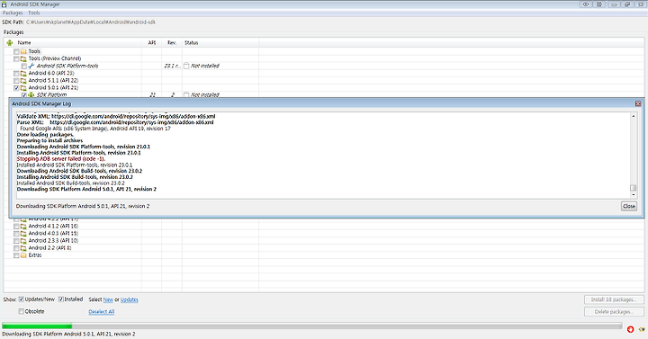Viewport: 648px width, 339px height.
Task: Click the SDK Path text at the top
Action: [78, 22]
